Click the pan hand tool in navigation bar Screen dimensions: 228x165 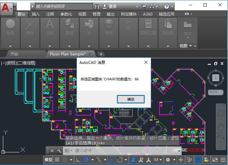(221, 127)
